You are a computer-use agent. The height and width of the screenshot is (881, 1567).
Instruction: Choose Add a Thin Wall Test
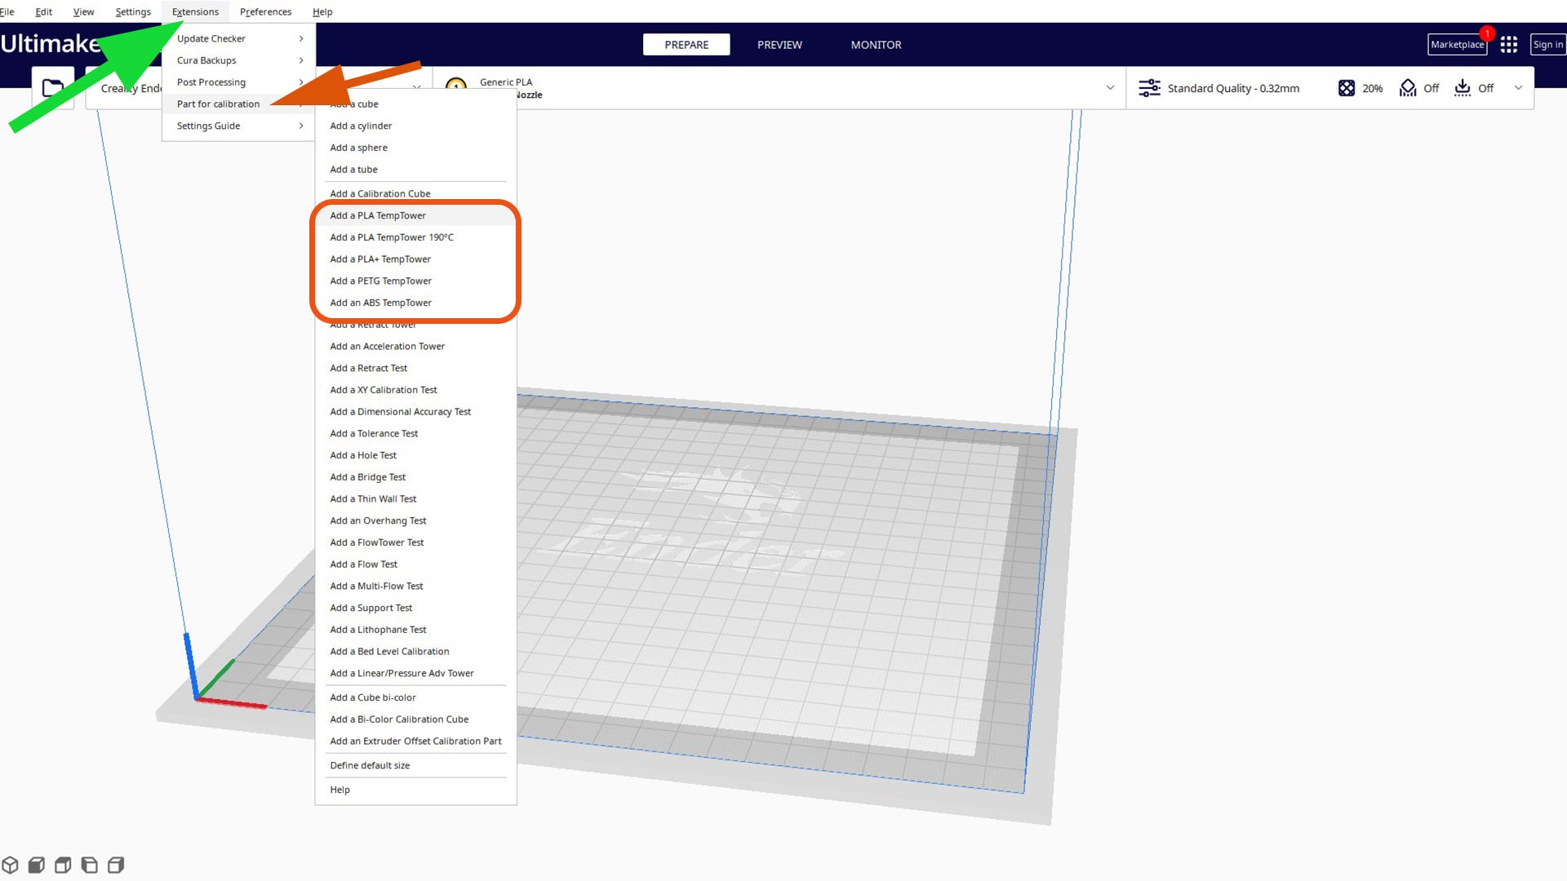(x=415, y=499)
